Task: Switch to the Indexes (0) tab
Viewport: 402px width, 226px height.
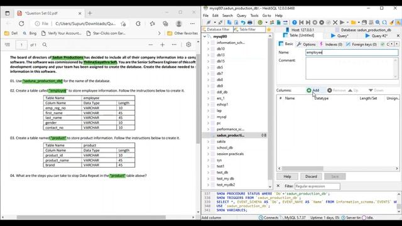Action: point(331,45)
